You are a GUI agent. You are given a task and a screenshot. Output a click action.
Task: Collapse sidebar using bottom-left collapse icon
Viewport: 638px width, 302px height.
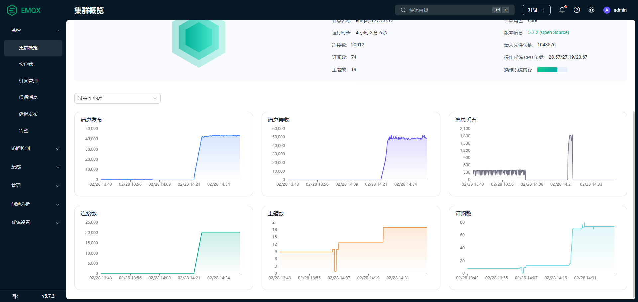tap(15, 296)
